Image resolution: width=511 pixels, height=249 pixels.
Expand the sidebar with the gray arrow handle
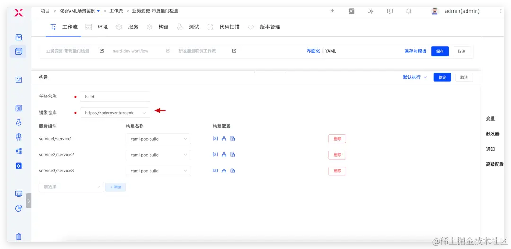[x=29, y=201]
